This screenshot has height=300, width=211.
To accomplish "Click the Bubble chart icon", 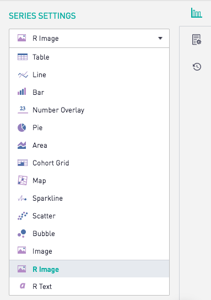I will click(x=22, y=233).
